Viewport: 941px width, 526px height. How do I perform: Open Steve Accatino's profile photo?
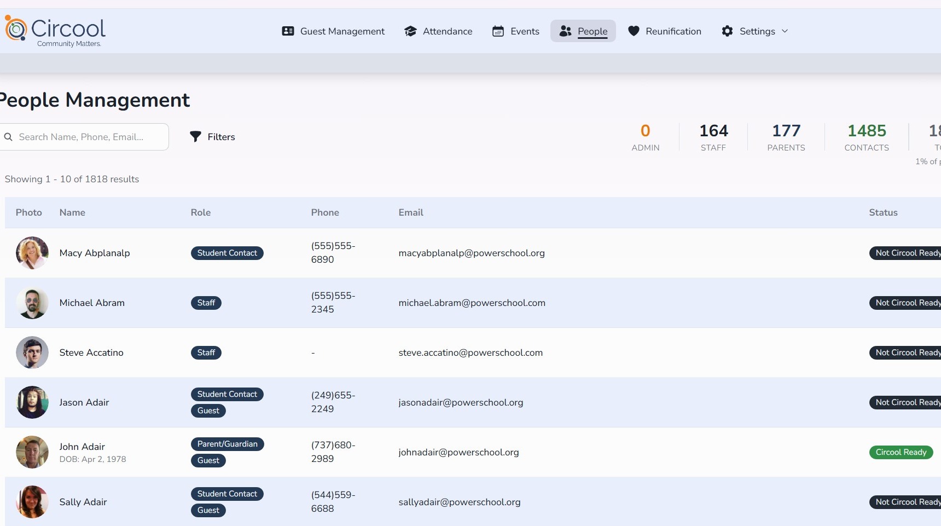32,352
